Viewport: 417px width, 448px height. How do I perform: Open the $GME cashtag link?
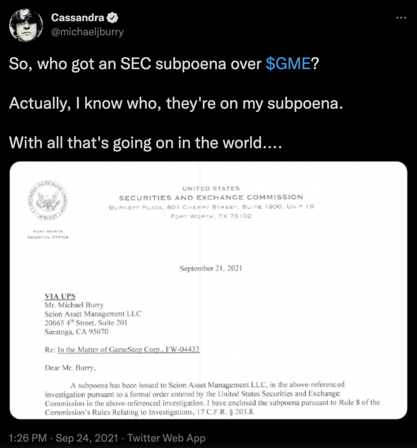pos(288,65)
